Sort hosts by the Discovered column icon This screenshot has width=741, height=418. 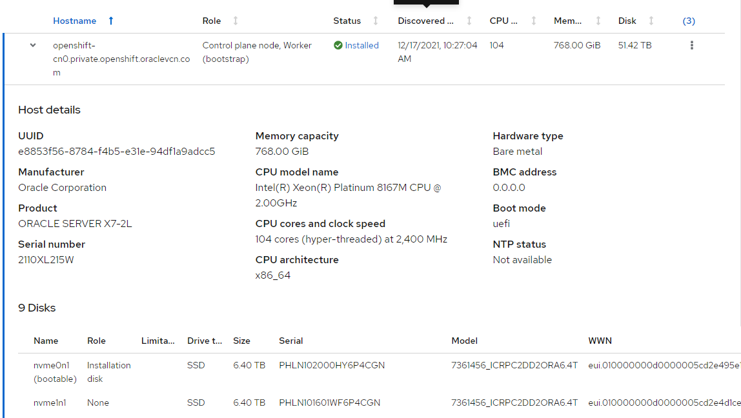tap(469, 21)
